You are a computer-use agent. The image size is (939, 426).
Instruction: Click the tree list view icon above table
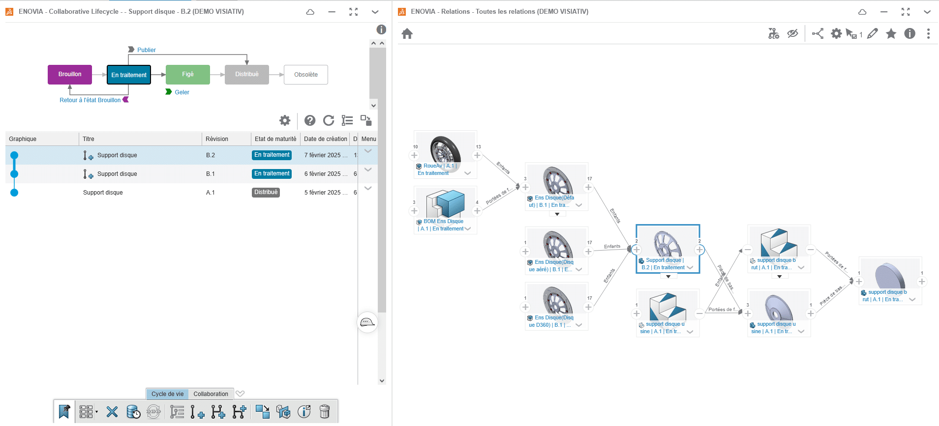[347, 120]
